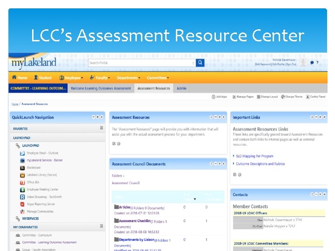Image resolution: width=335 pixels, height=251 pixels.
Task: Click the help question mark icon
Action: 317,63
